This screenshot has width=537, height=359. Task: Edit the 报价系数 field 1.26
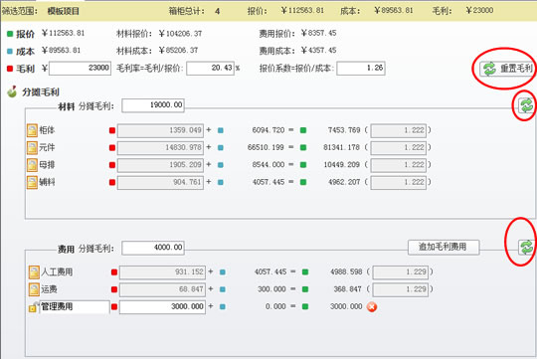coord(361,69)
